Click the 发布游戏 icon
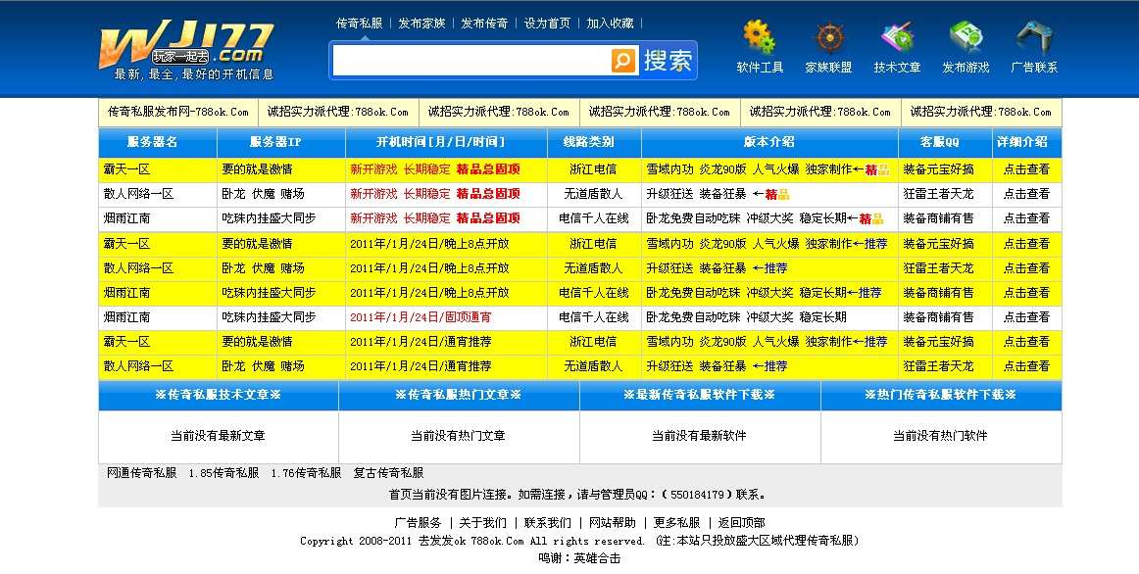 (x=966, y=37)
